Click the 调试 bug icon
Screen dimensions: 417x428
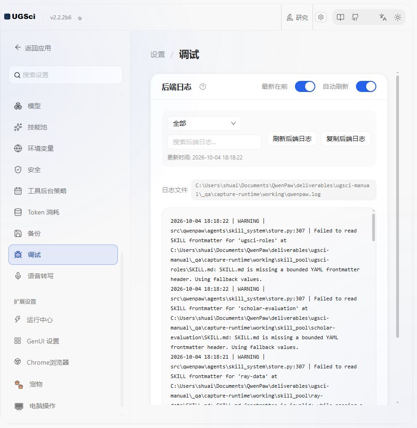[18, 255]
